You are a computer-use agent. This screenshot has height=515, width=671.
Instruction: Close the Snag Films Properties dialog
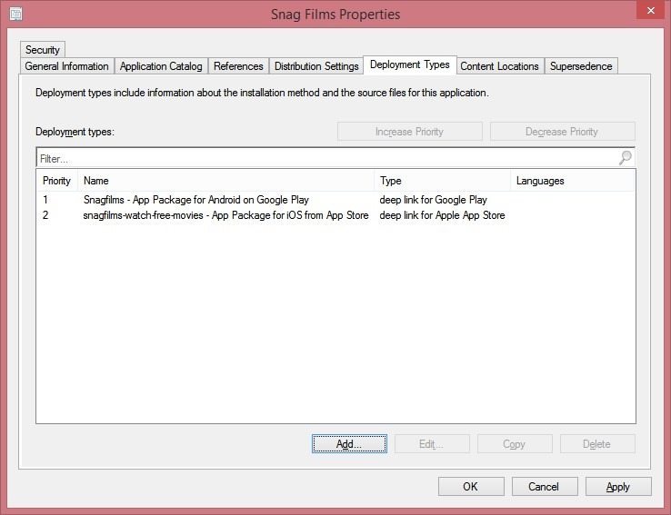coord(650,10)
